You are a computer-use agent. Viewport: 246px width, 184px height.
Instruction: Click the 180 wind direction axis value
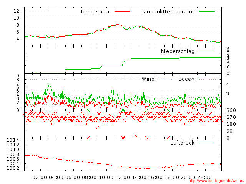tap(231, 124)
